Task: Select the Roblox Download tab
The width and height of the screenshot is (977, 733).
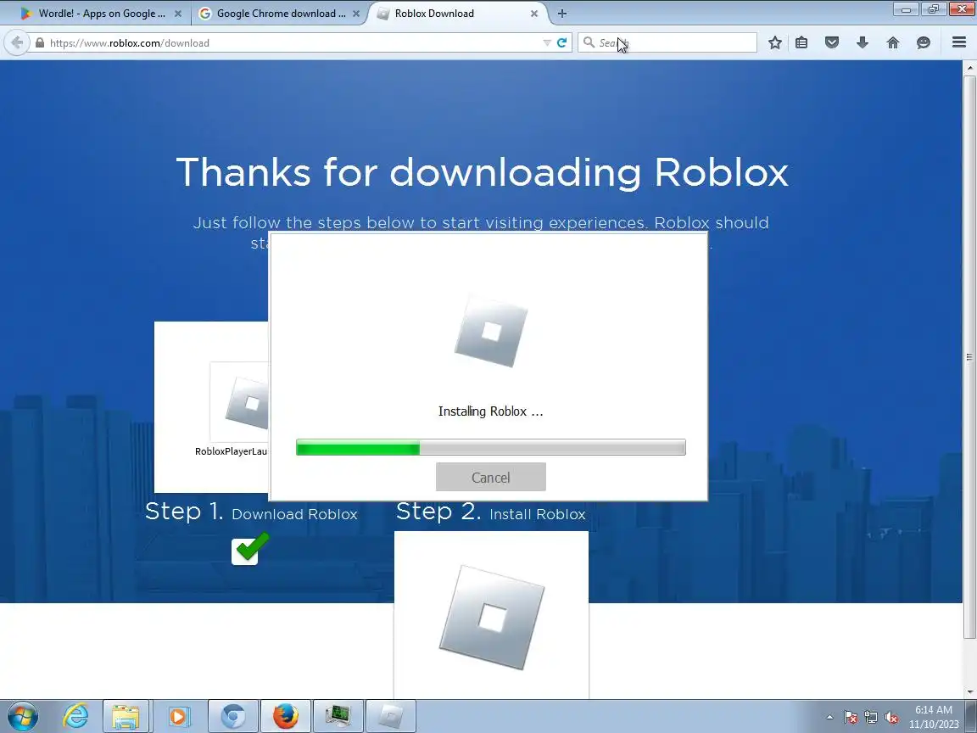Action: tap(457, 13)
